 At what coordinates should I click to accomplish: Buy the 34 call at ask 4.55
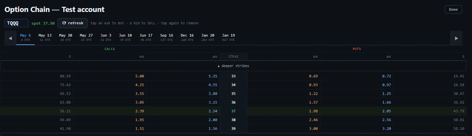(x=183, y=85)
